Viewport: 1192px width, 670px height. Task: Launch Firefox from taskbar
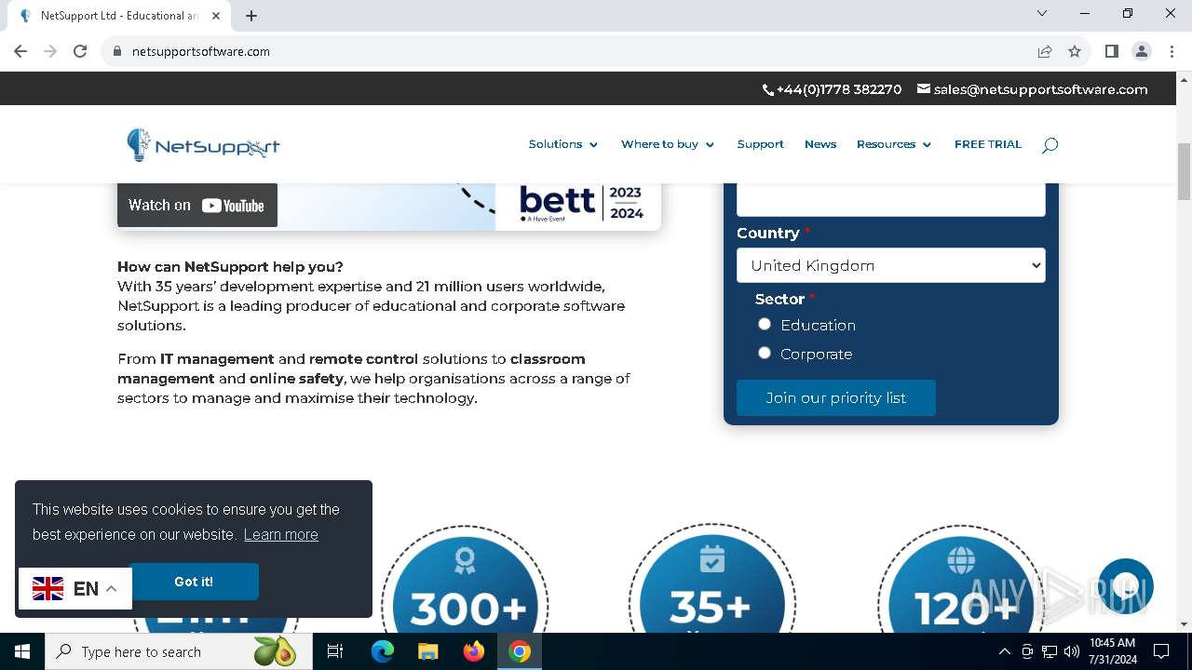point(474,651)
